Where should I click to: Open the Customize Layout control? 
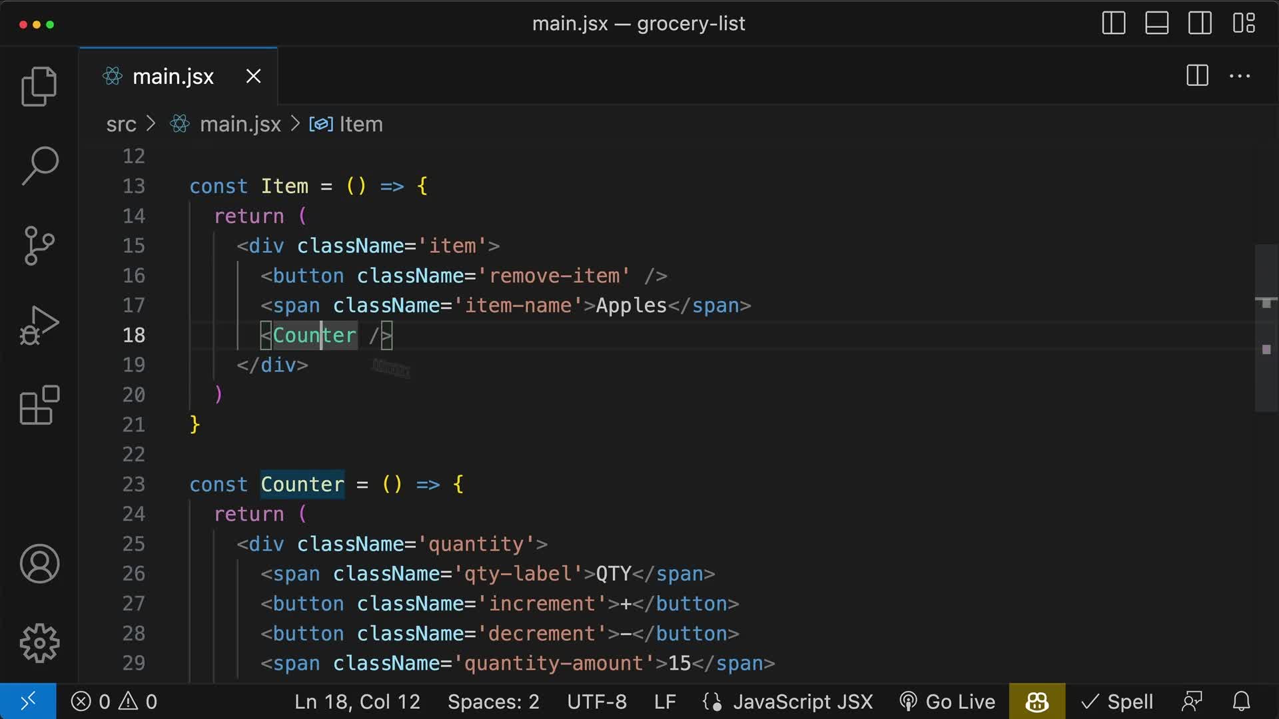(x=1244, y=23)
